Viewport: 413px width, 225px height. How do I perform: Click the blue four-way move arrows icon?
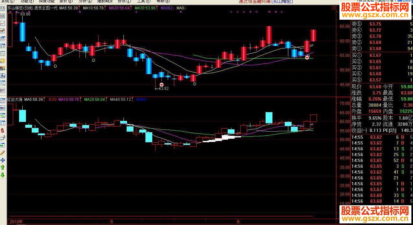(x=3, y=160)
